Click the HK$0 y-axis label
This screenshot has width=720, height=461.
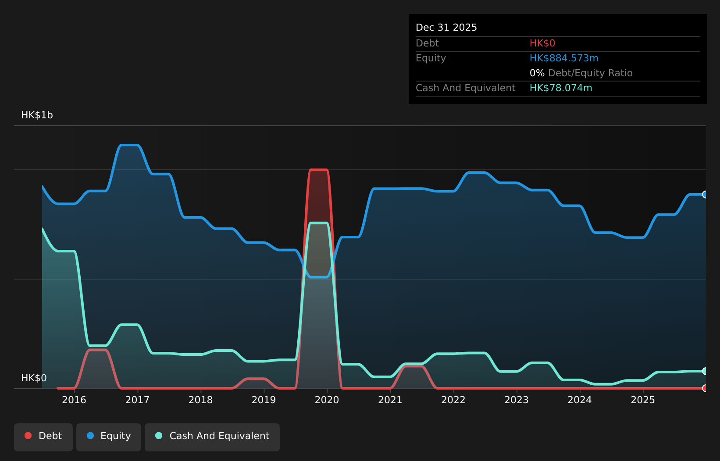pyautogui.click(x=34, y=378)
